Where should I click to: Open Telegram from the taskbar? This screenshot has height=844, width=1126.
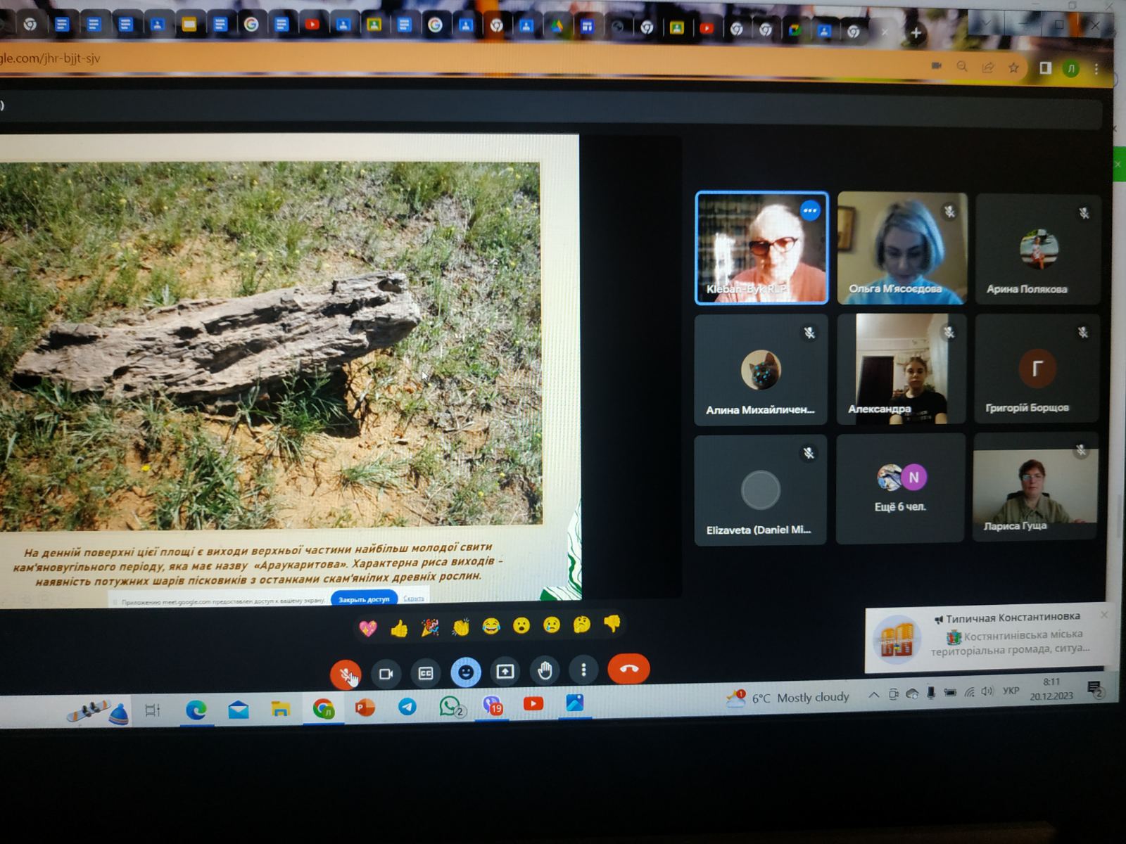point(407,707)
